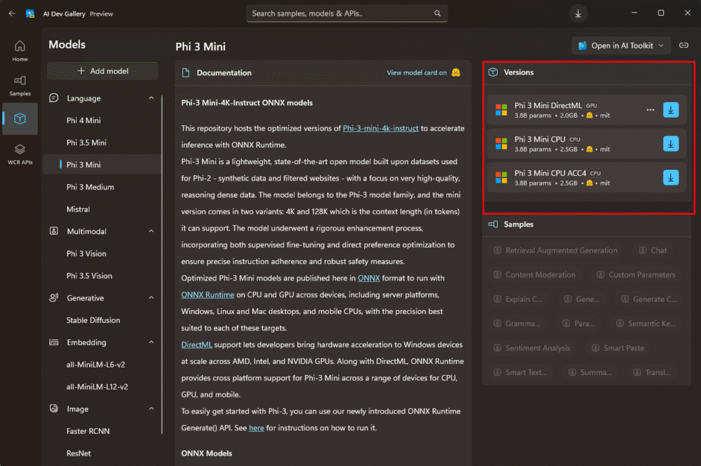Download Phi 3 Mini CPU ACC4 model

[x=671, y=177]
